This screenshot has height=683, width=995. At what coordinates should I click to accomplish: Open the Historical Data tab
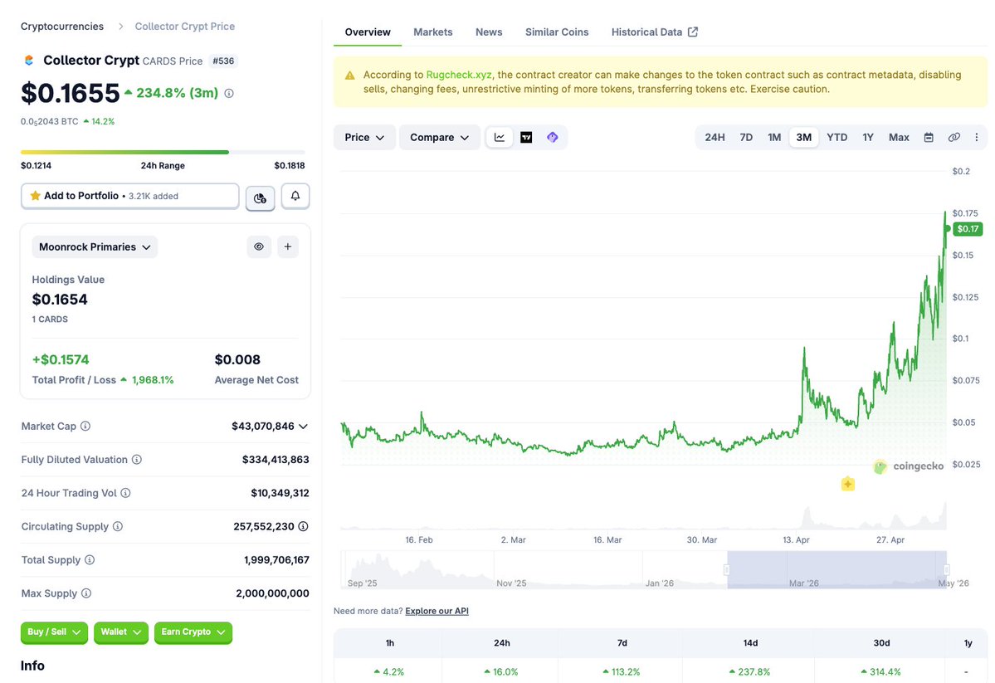tap(654, 32)
